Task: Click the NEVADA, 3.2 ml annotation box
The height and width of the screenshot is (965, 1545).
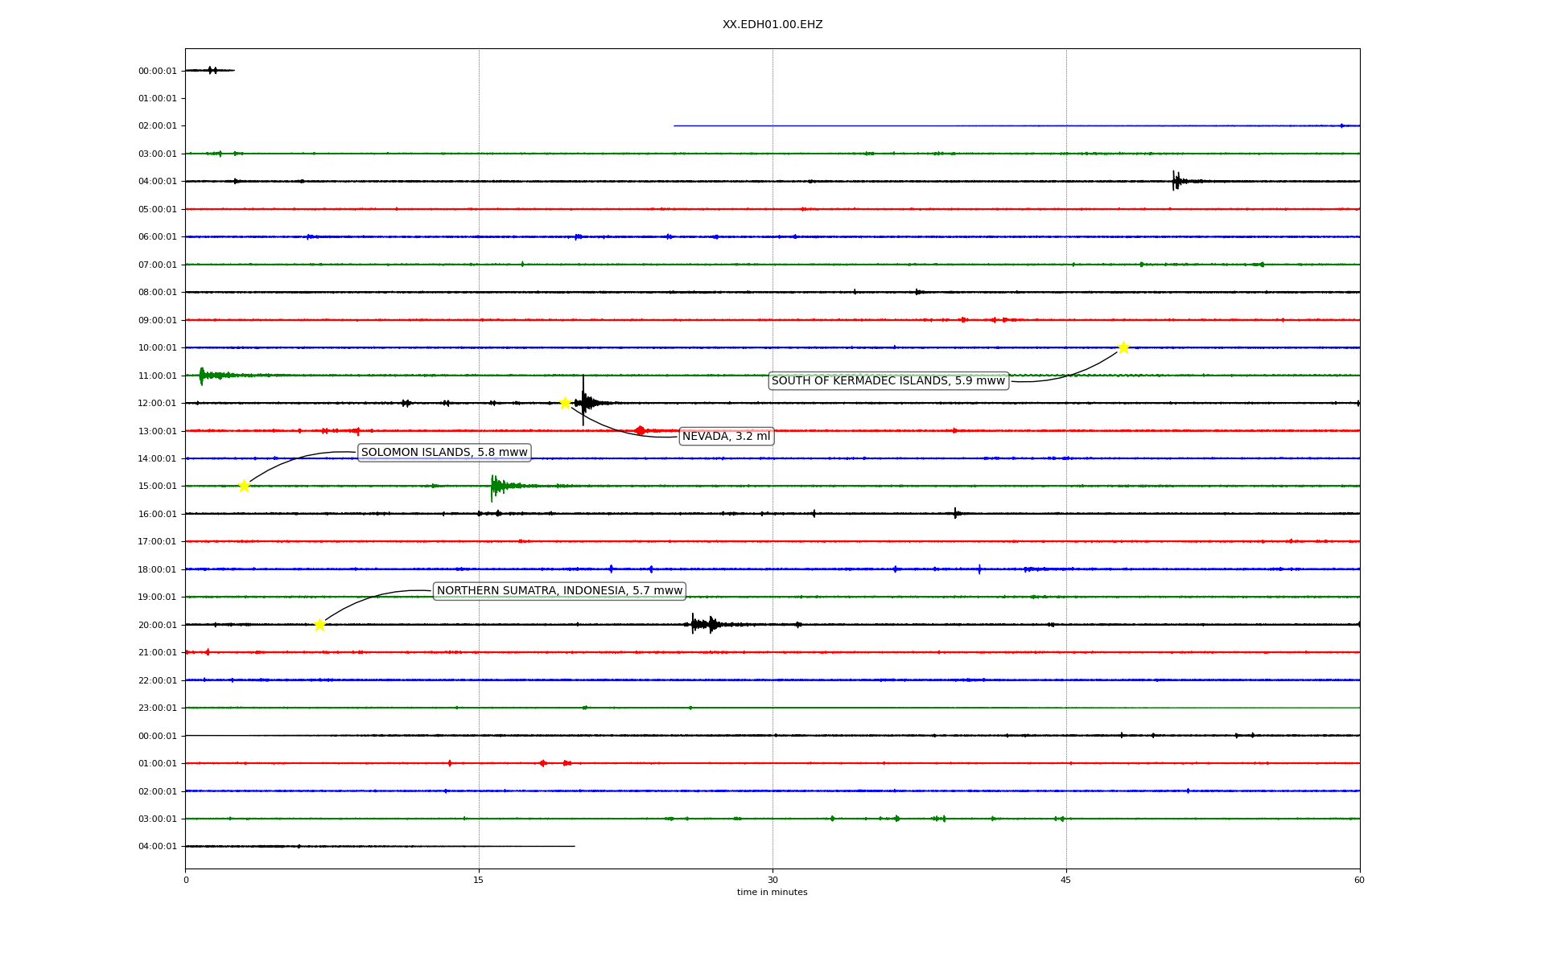Action: pyautogui.click(x=726, y=437)
